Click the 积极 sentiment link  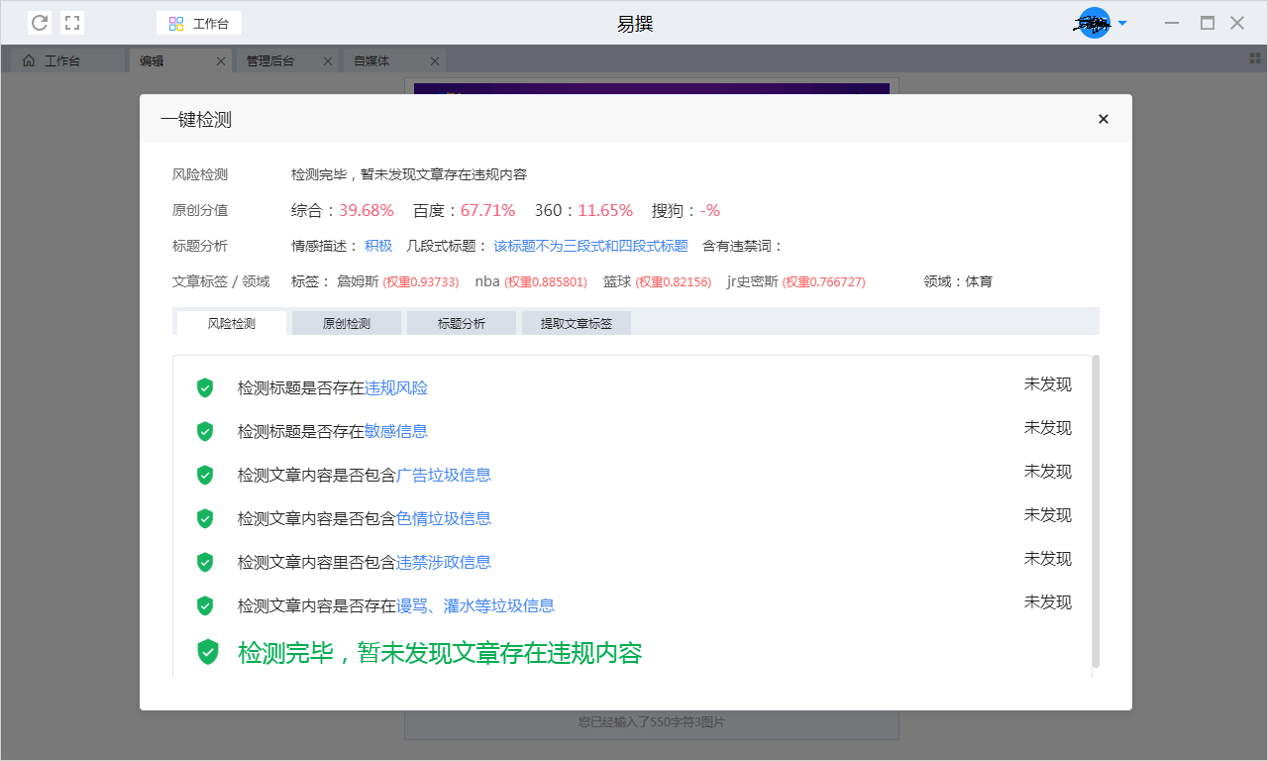coord(378,246)
